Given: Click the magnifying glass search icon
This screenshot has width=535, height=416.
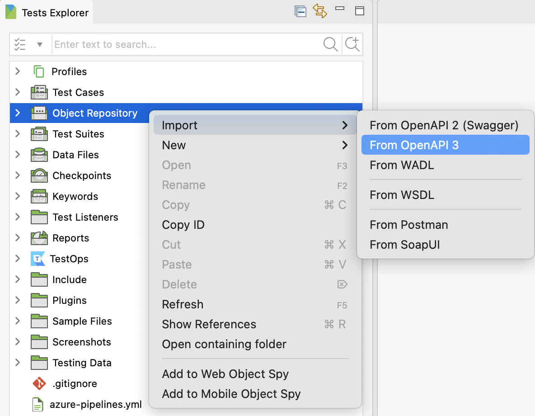Looking at the screenshot, I should click(330, 44).
